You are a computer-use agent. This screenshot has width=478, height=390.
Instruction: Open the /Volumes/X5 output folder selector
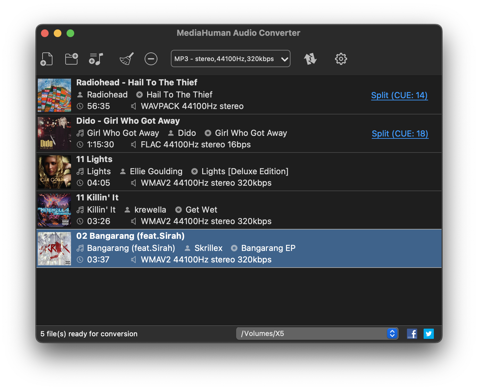(x=317, y=334)
